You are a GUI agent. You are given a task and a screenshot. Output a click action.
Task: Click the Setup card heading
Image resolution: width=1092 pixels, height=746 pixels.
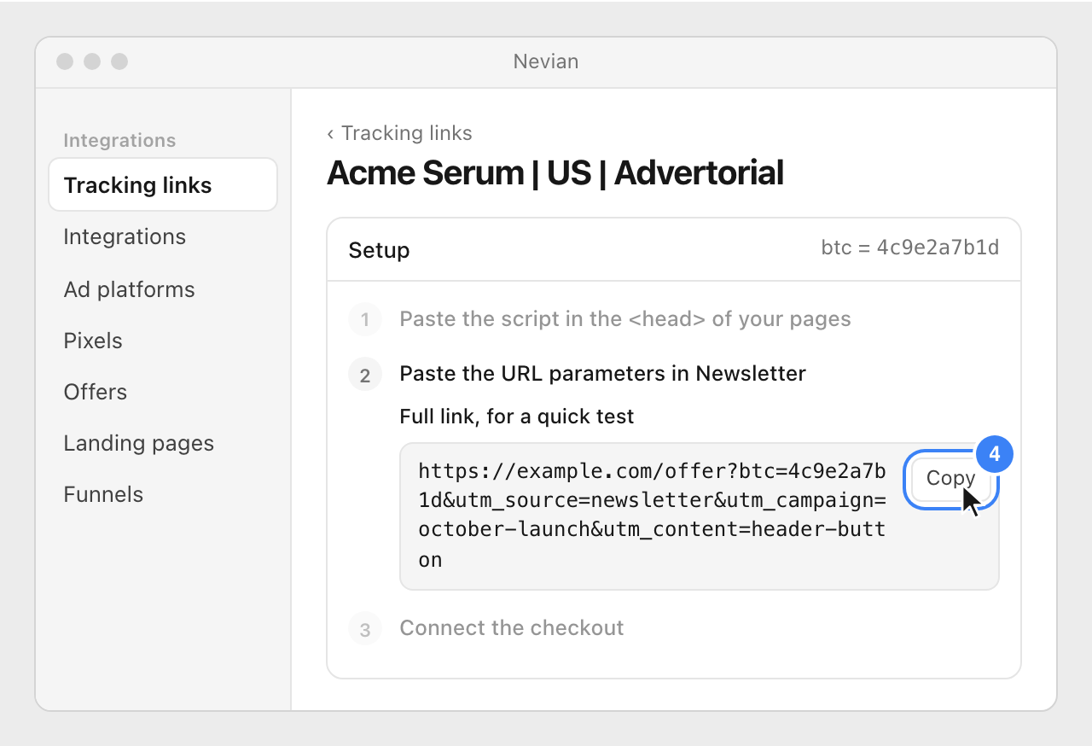coord(379,250)
